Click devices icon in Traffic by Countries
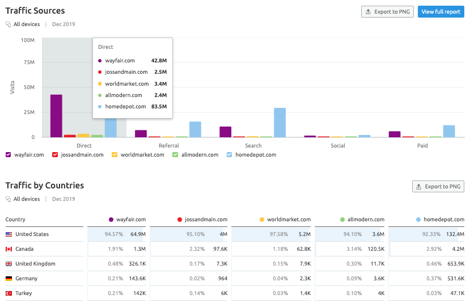The height and width of the screenshot is (303, 470). tap(9, 199)
